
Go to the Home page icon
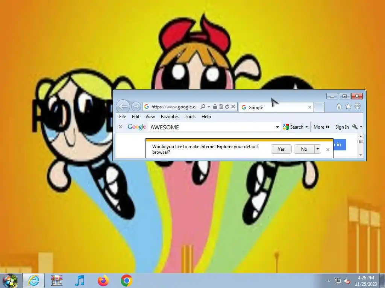339,106
